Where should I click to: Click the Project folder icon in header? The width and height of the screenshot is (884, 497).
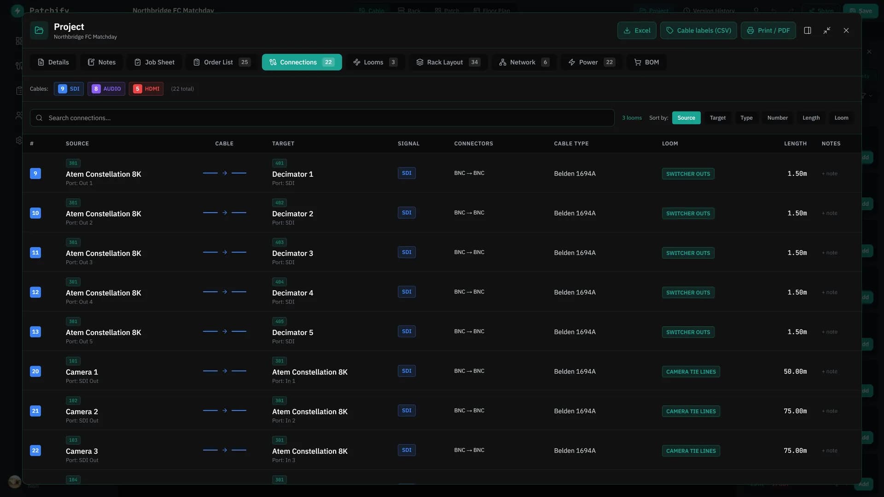click(39, 30)
